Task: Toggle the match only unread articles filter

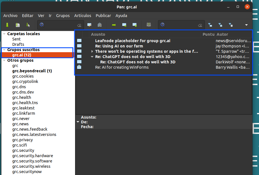Action: [x=210, y=25]
